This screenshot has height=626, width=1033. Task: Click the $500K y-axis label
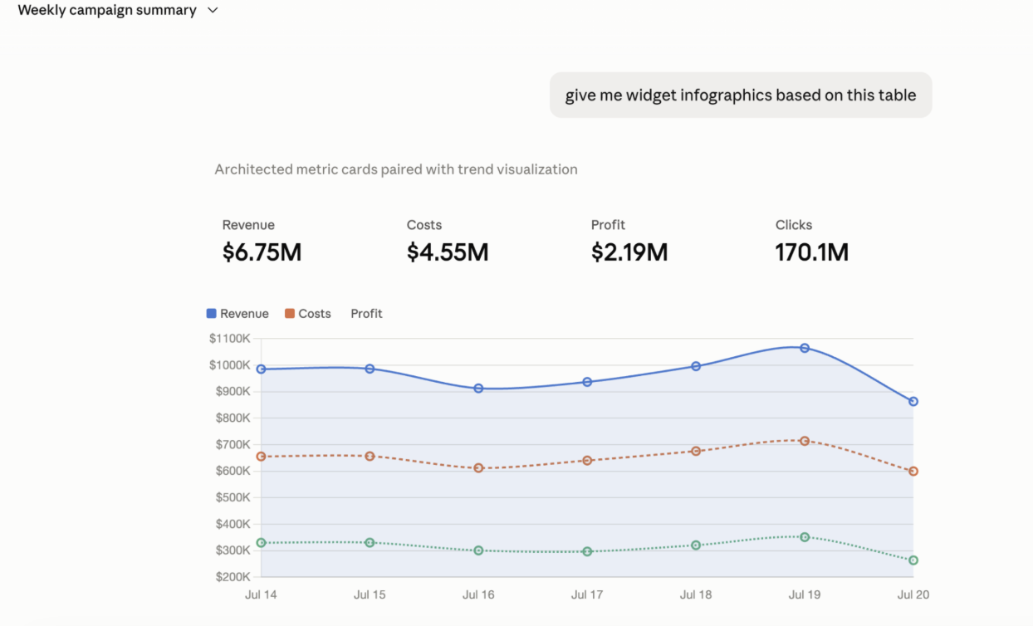click(x=233, y=497)
